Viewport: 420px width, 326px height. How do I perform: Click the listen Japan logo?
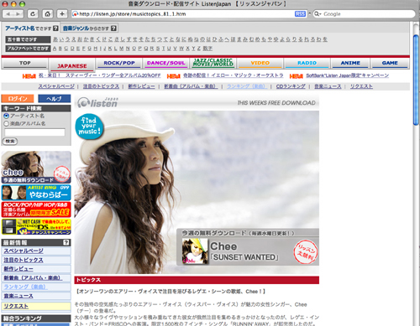[x=98, y=103]
